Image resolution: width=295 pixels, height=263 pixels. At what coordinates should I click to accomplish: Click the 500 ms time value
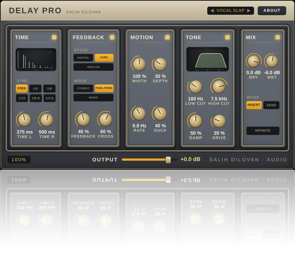pos(47,132)
